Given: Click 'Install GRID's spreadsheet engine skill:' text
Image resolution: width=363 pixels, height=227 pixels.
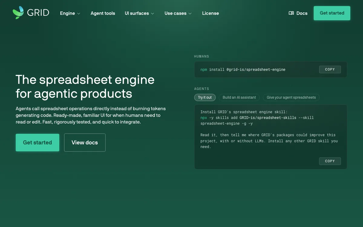Looking at the screenshot, I should coord(244,112).
